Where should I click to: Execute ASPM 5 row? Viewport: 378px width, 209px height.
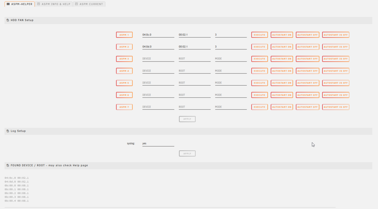click(259, 83)
